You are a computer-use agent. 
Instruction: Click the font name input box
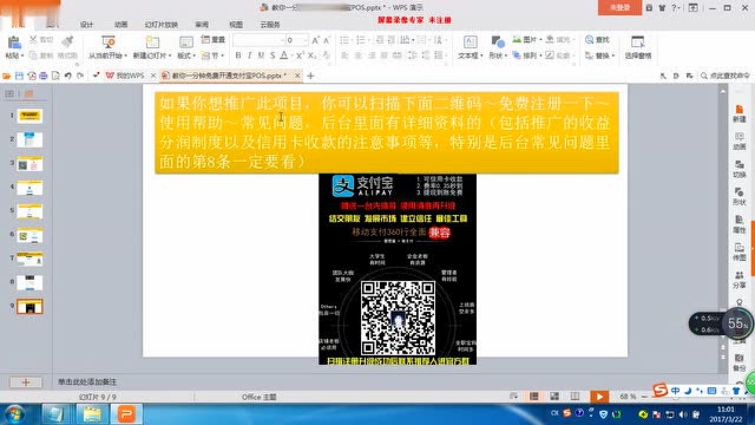258,40
